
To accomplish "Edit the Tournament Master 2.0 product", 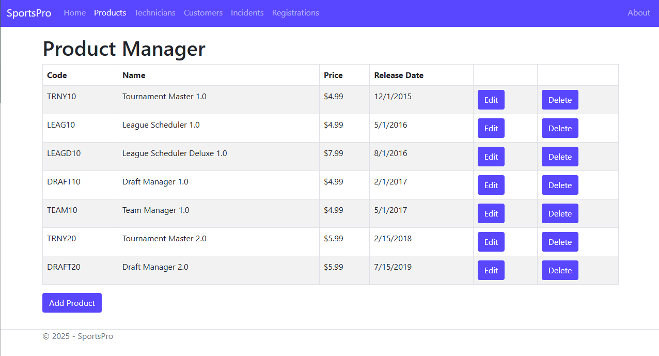I will (x=491, y=242).
